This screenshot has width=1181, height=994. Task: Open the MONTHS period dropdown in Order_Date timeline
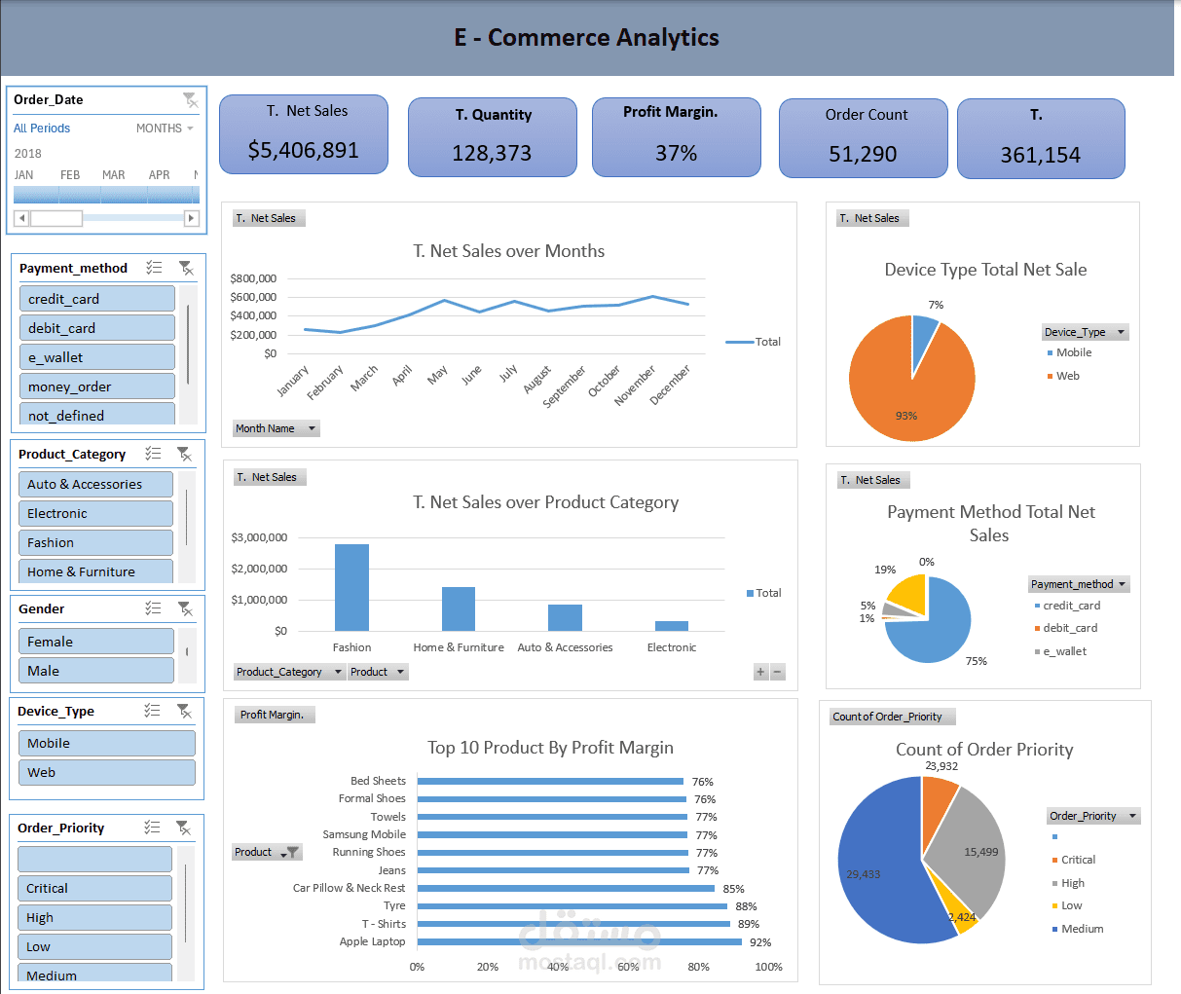pyautogui.click(x=164, y=128)
